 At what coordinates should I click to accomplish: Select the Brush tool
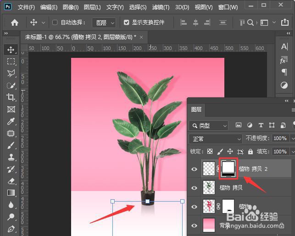11,145
